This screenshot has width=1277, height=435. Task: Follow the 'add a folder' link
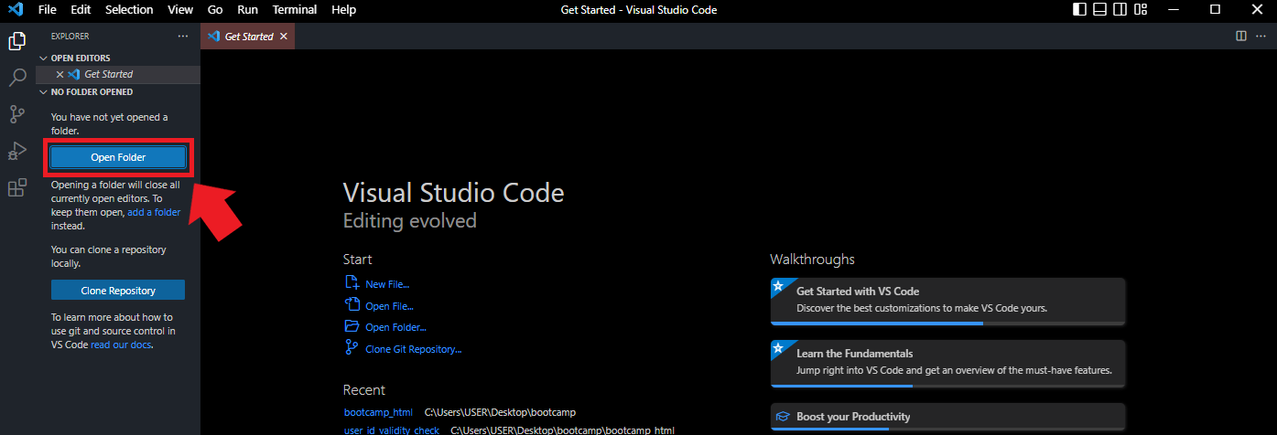pos(154,212)
